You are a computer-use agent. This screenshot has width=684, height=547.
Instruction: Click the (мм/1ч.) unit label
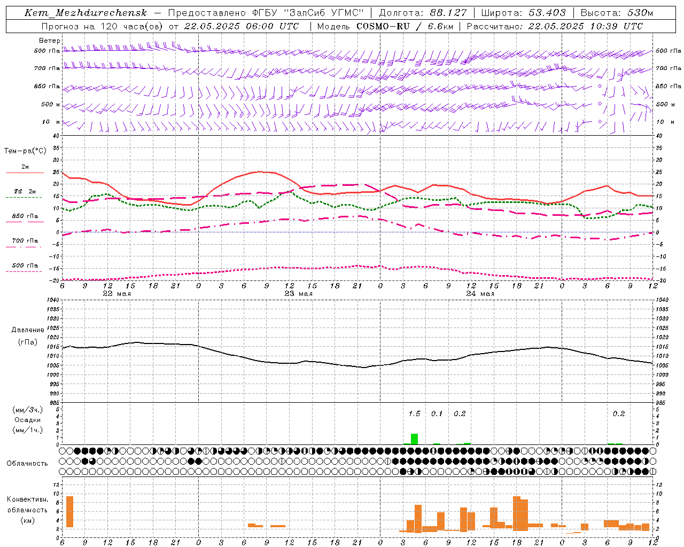27,430
